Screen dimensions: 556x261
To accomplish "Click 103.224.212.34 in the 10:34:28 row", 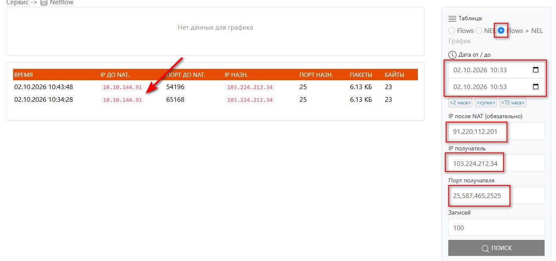I will coord(250,100).
